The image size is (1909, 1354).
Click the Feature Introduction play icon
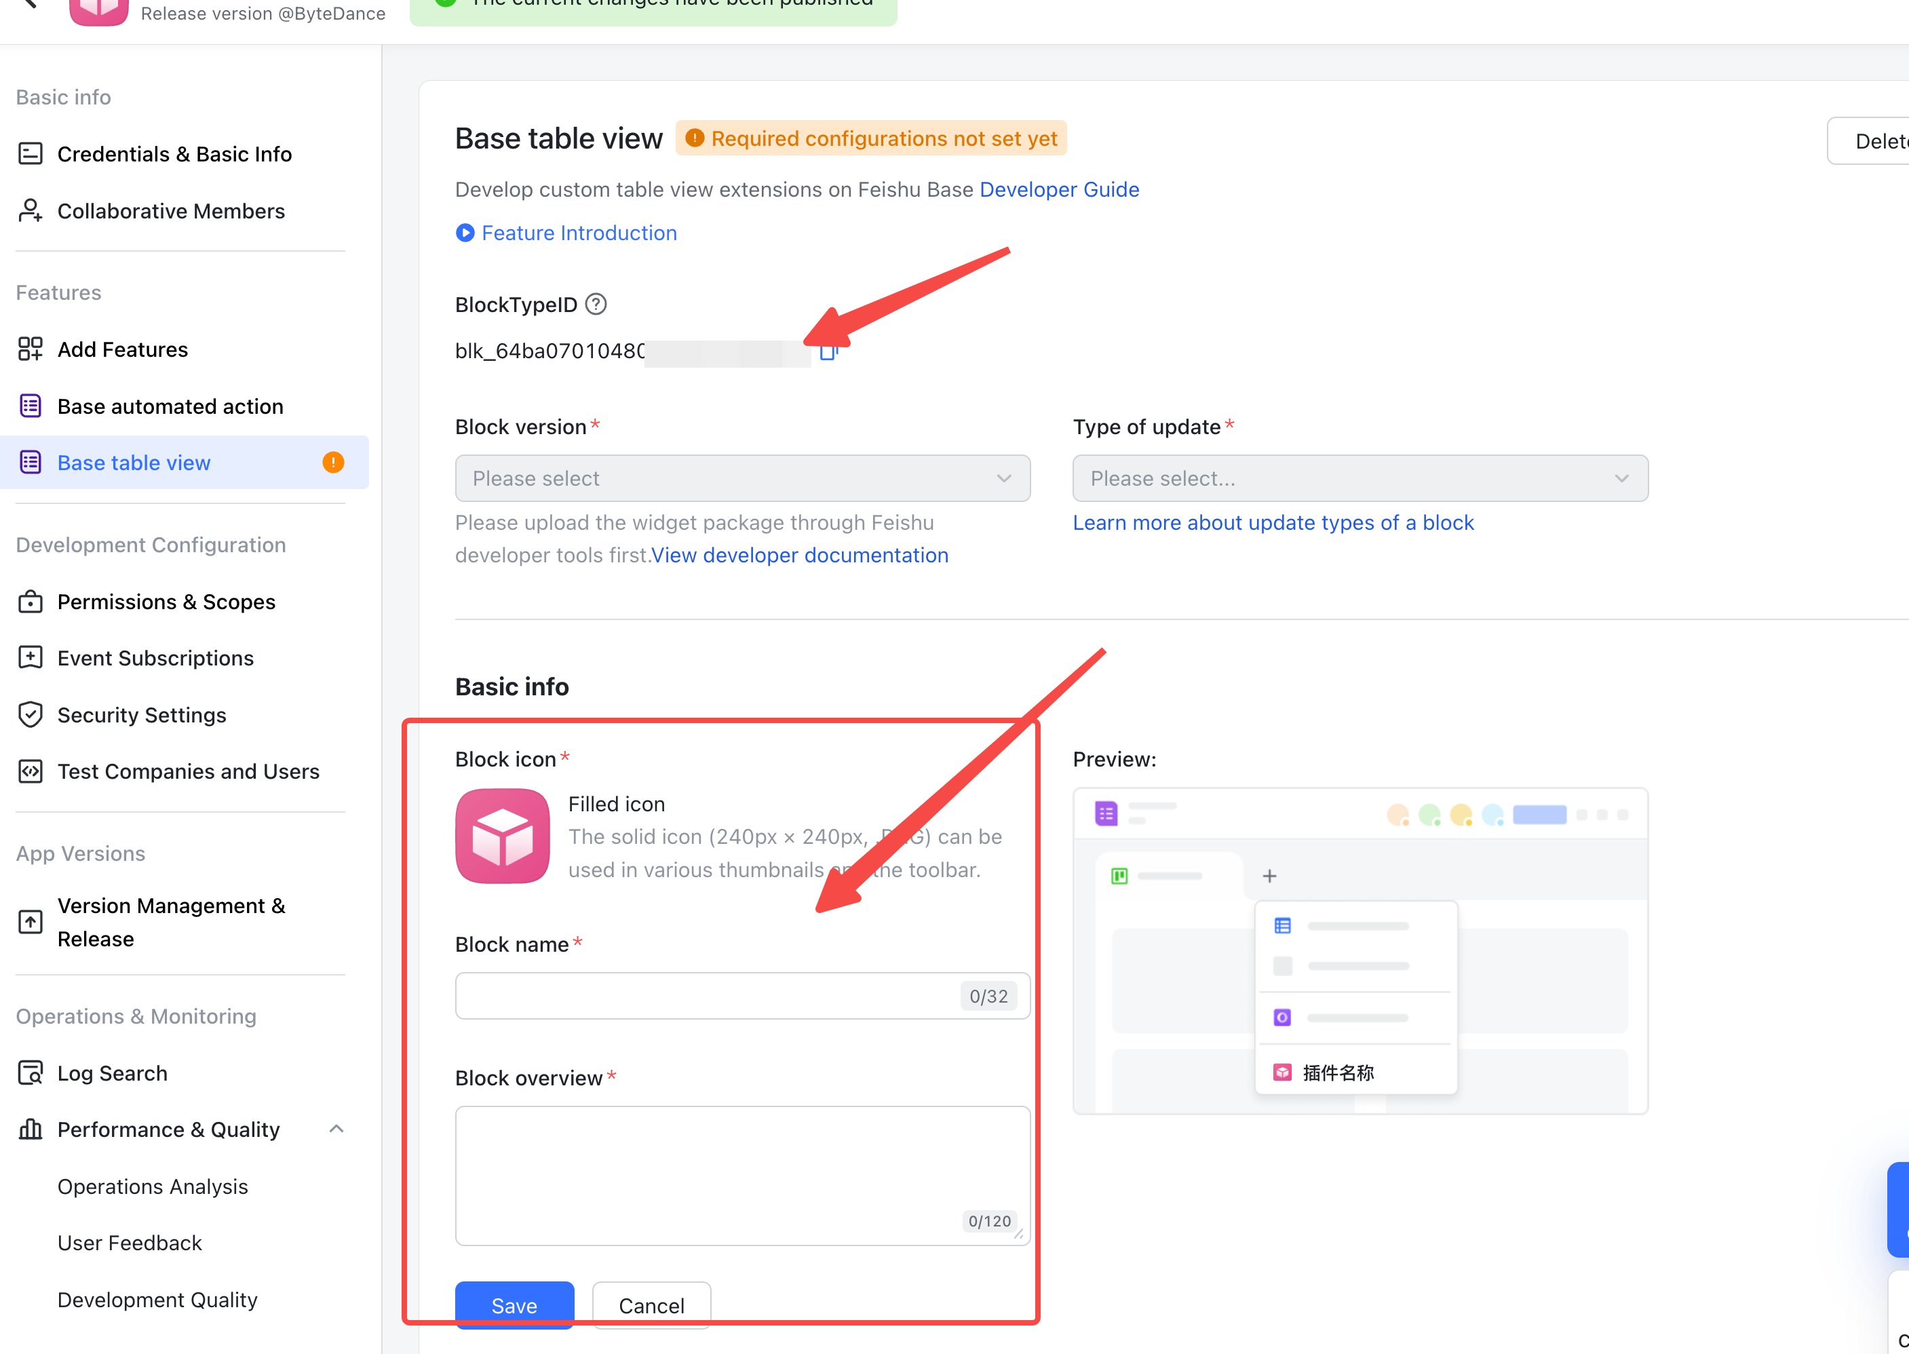tap(465, 233)
